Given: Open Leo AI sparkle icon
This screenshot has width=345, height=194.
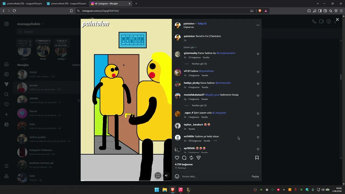Looking at the screenshot, I should click(x=330, y=11).
